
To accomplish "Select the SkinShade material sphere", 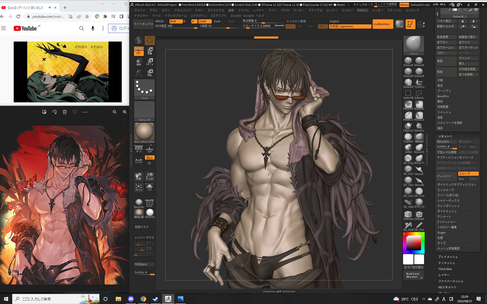I will tap(150, 214).
